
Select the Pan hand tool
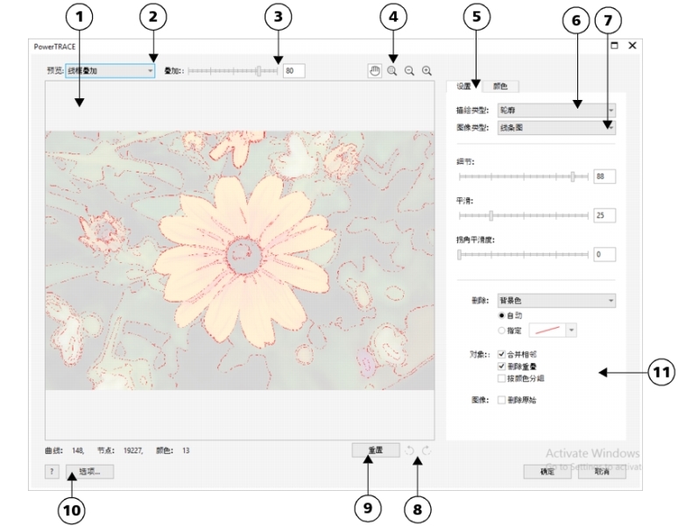pyautogui.click(x=375, y=70)
